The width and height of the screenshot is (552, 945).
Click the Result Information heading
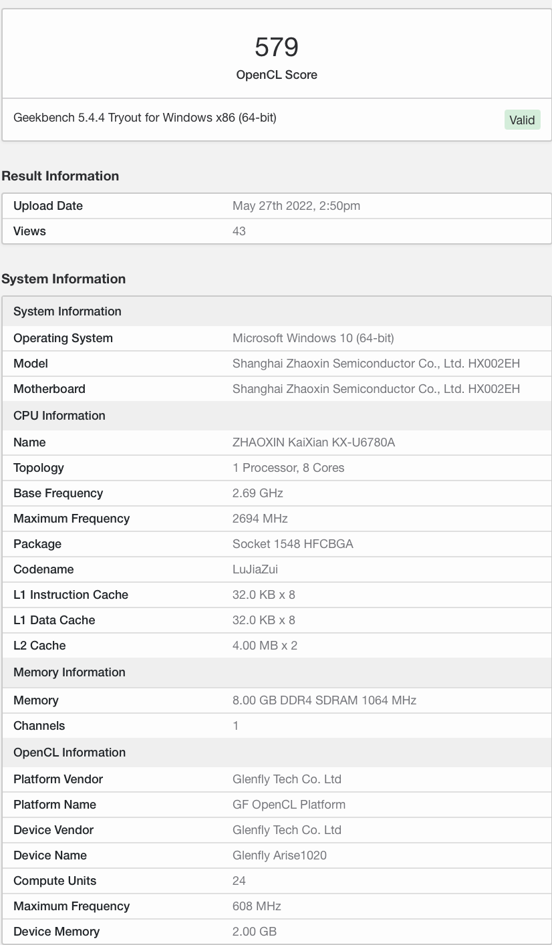60,176
